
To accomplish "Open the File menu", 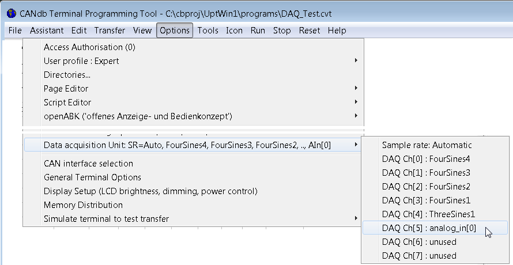I will pyautogui.click(x=15, y=31).
